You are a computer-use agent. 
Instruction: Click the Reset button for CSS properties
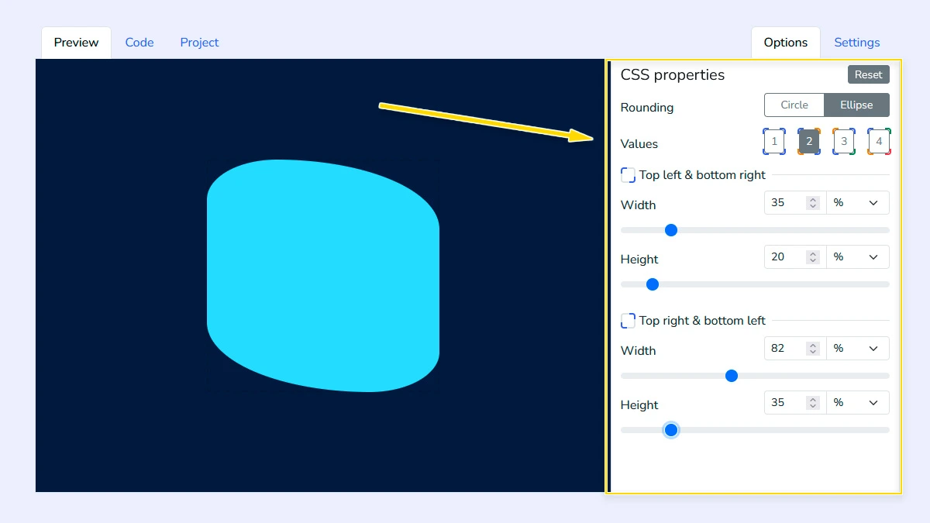click(x=868, y=74)
